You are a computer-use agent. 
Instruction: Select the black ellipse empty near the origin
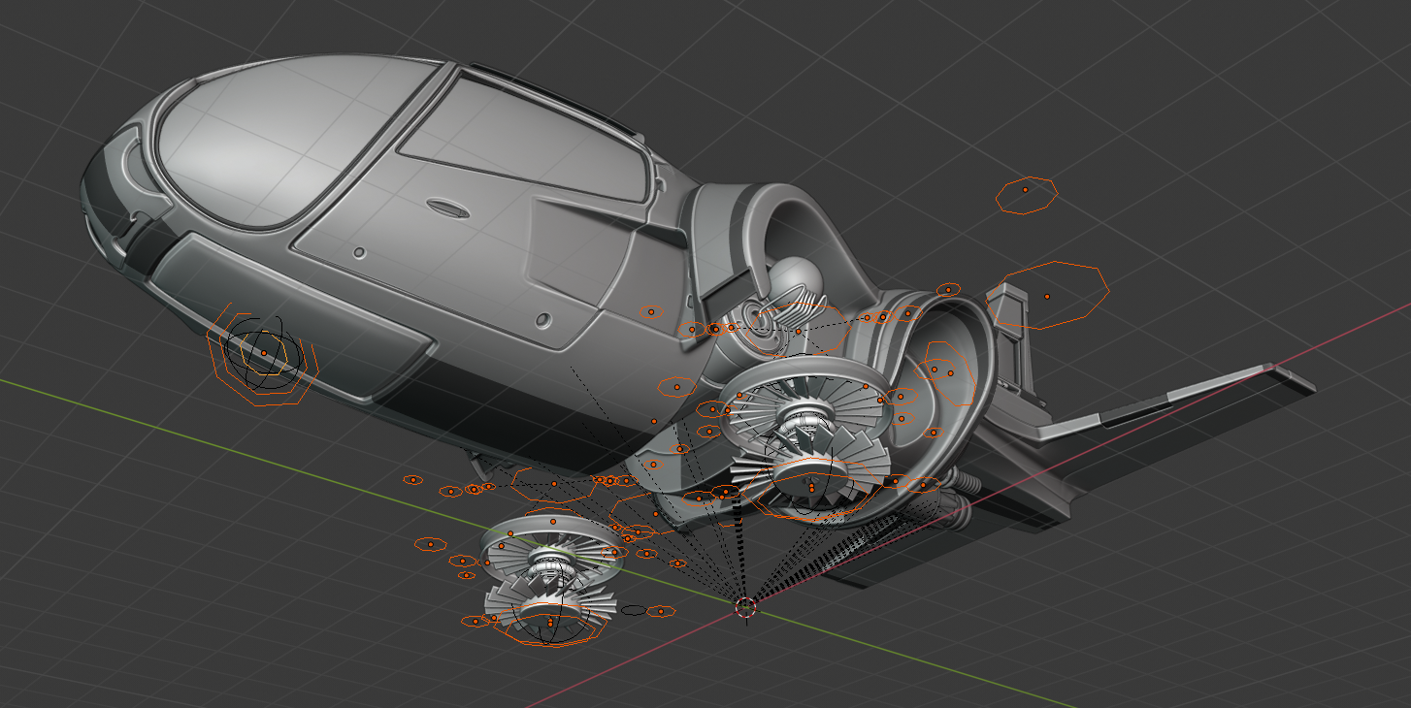[633, 610]
